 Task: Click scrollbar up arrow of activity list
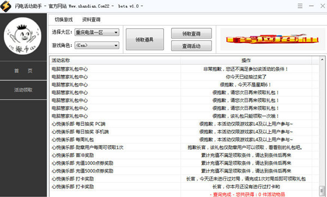coord(322,59)
